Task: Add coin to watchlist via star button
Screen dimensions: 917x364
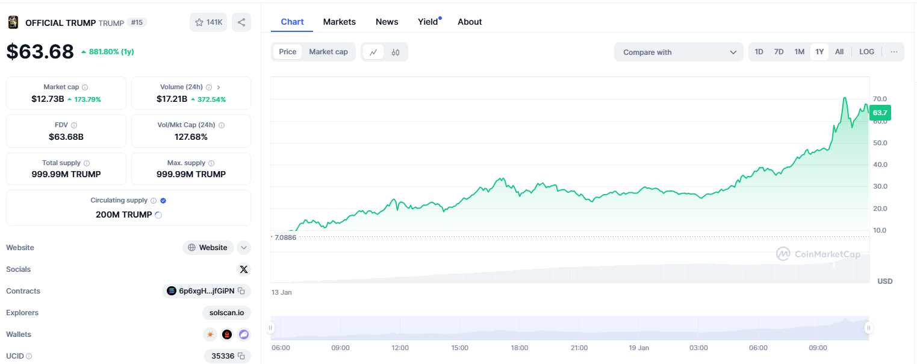Action: 208,22
